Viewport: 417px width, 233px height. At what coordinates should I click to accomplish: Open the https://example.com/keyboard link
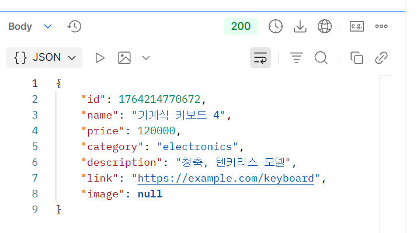click(226, 178)
